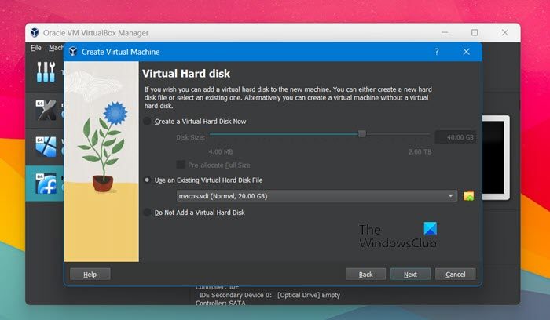Click the VM preview thumbnail in Manager
The height and width of the screenshot is (320, 550).
(496, 158)
